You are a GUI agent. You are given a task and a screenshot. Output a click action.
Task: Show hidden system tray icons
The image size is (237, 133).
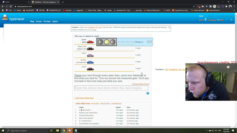click(x=207, y=130)
